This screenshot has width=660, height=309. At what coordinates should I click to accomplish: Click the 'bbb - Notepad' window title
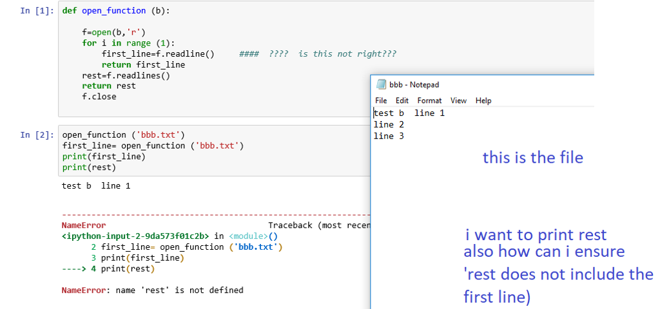(x=414, y=85)
